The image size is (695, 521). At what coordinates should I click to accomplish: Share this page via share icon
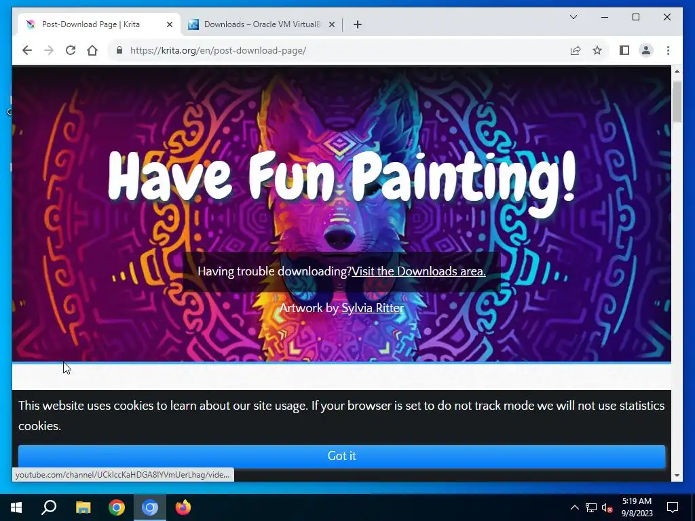tap(576, 50)
